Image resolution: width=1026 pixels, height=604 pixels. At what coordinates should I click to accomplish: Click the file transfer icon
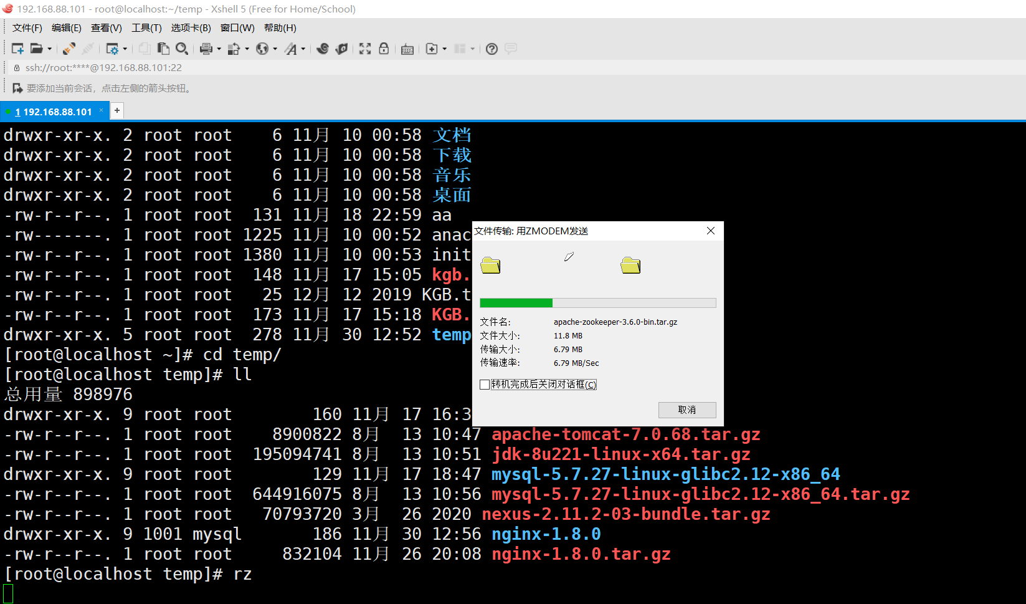[234, 49]
